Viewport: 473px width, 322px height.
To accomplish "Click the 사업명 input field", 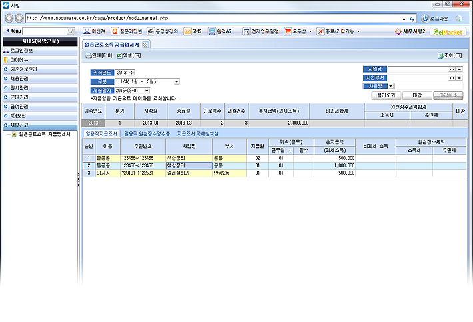I will [x=418, y=69].
